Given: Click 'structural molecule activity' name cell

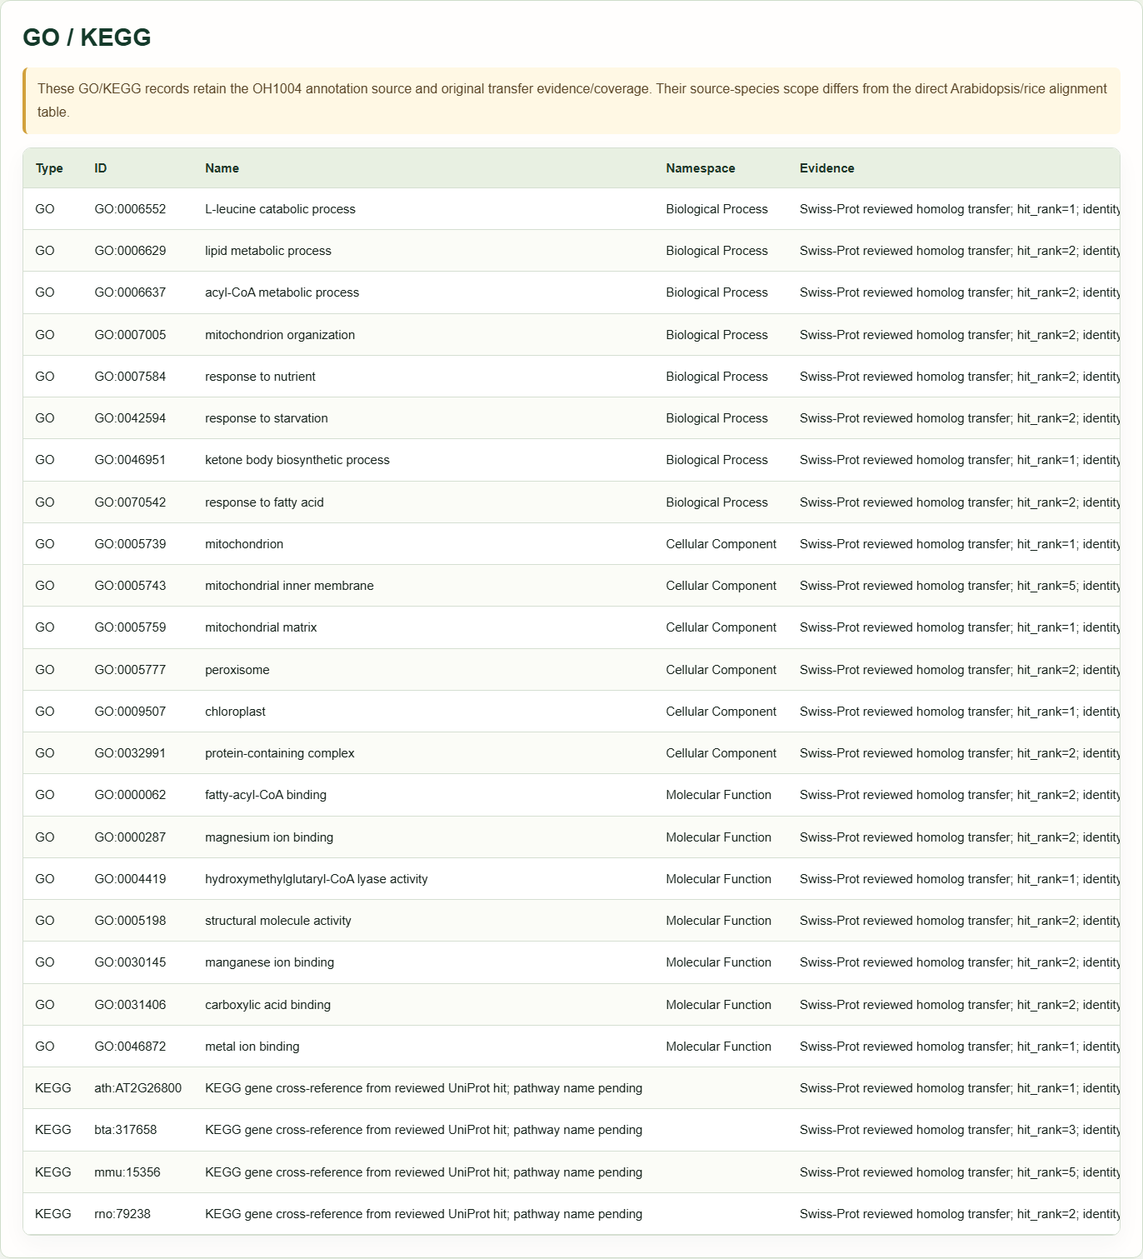Looking at the screenshot, I should click(278, 921).
